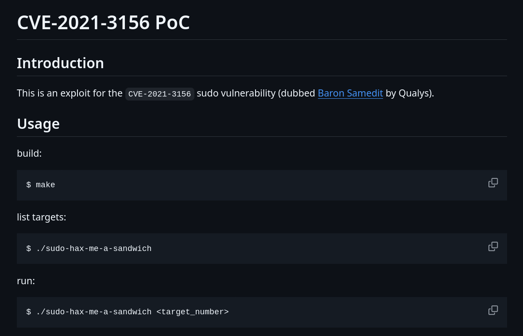Viewport: 523px width, 336px height.
Task: Click the 'by Qualys).' text
Action: tap(410, 93)
